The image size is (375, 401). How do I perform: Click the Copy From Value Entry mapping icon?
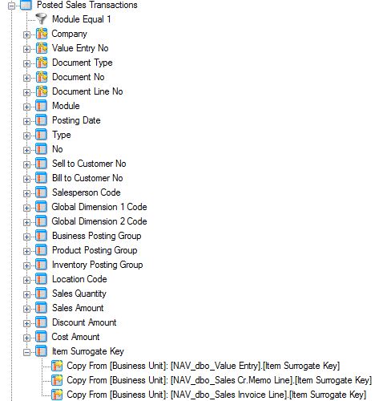(x=57, y=366)
